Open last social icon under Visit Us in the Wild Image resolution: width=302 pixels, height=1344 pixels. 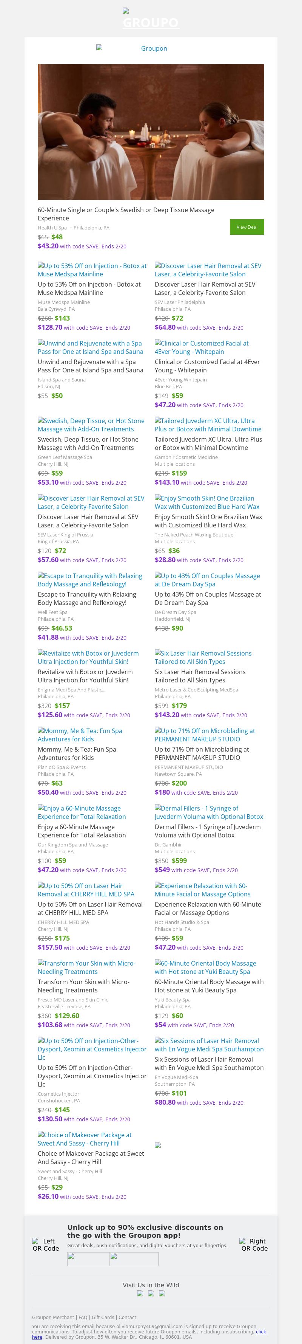(162, 1293)
